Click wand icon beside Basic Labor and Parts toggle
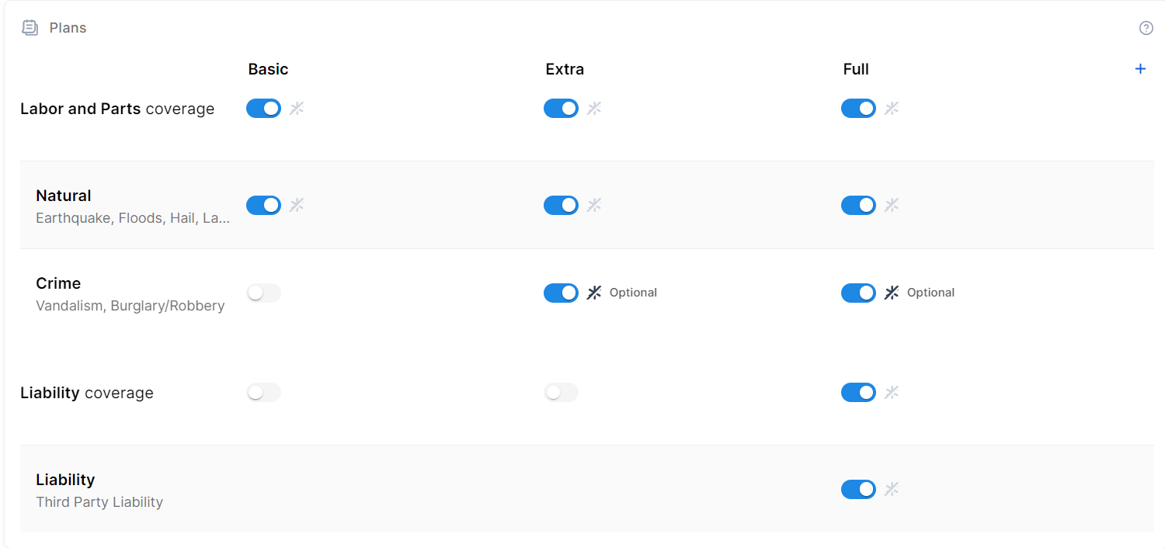Image resolution: width=1165 pixels, height=548 pixels. 297,109
